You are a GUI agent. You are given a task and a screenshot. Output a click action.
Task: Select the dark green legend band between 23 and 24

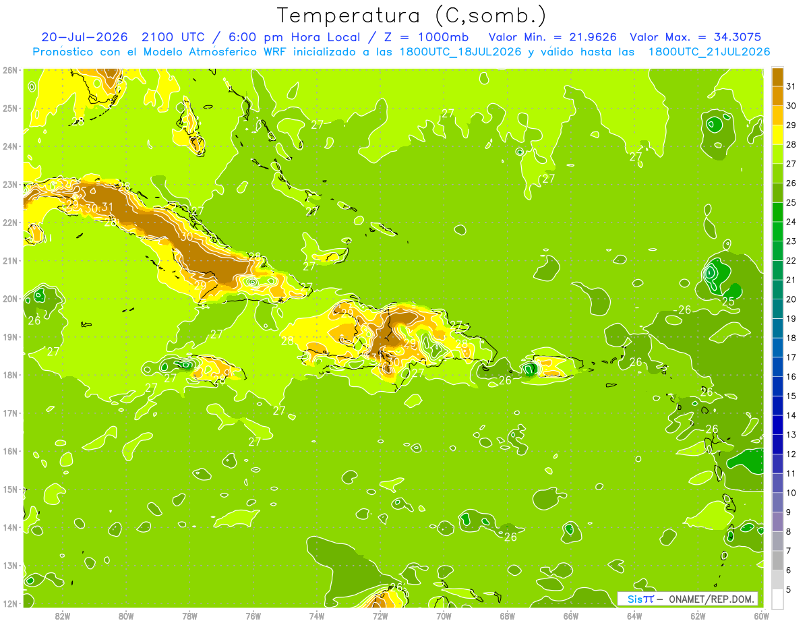[777, 231]
